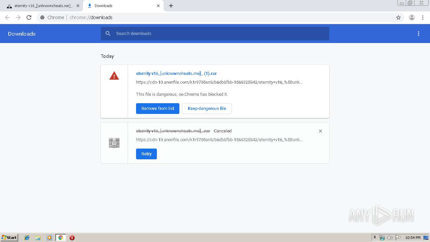
Task: Go forward using the forward arrow
Action: [x=18, y=17]
